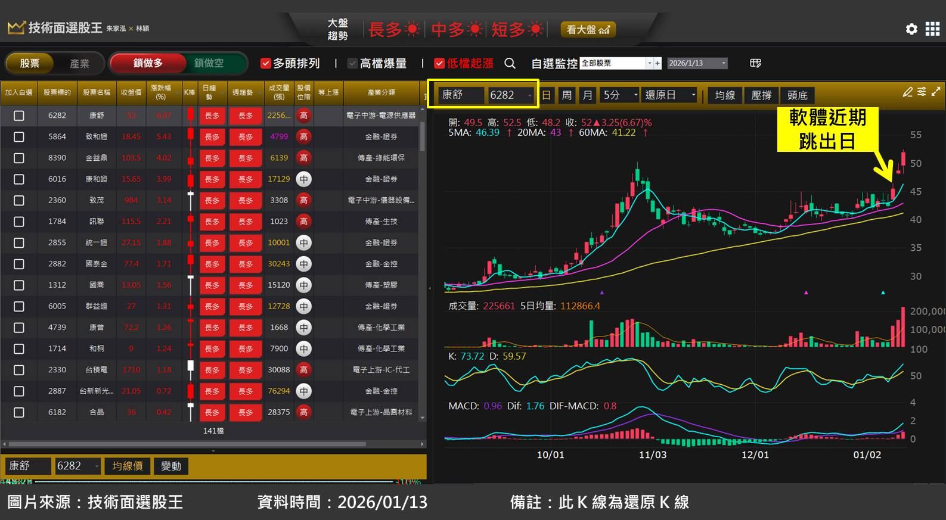This screenshot has height=520, width=946.
Task: Open settings with the gear icon
Action: [x=911, y=29]
